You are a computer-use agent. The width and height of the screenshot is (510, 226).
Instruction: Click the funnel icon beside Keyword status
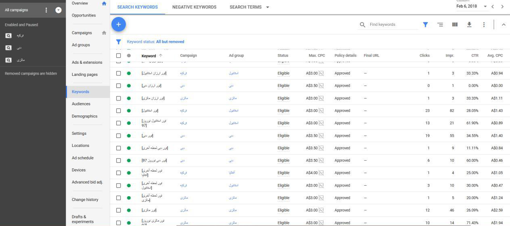(x=119, y=42)
